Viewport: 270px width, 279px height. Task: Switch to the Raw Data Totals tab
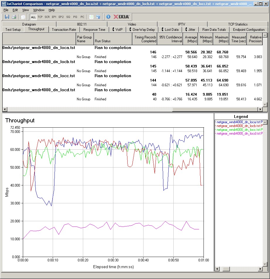coord(214,30)
